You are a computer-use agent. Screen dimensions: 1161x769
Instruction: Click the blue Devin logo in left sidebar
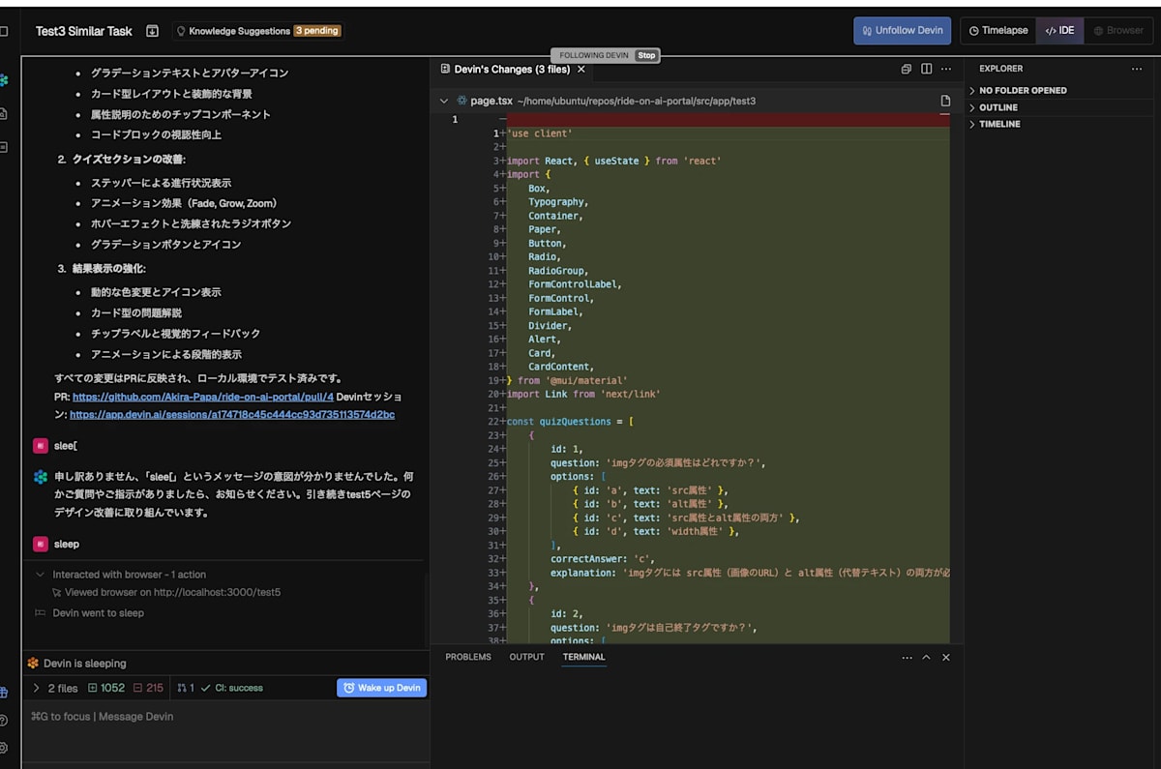(x=4, y=80)
